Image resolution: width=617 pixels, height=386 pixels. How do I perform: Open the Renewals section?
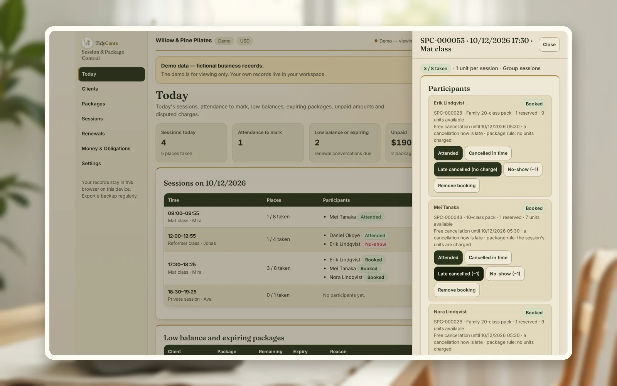(111, 134)
